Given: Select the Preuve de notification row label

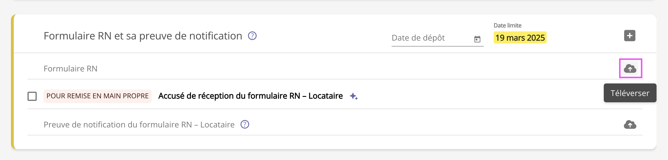Looking at the screenshot, I should pyautogui.click(x=139, y=125).
